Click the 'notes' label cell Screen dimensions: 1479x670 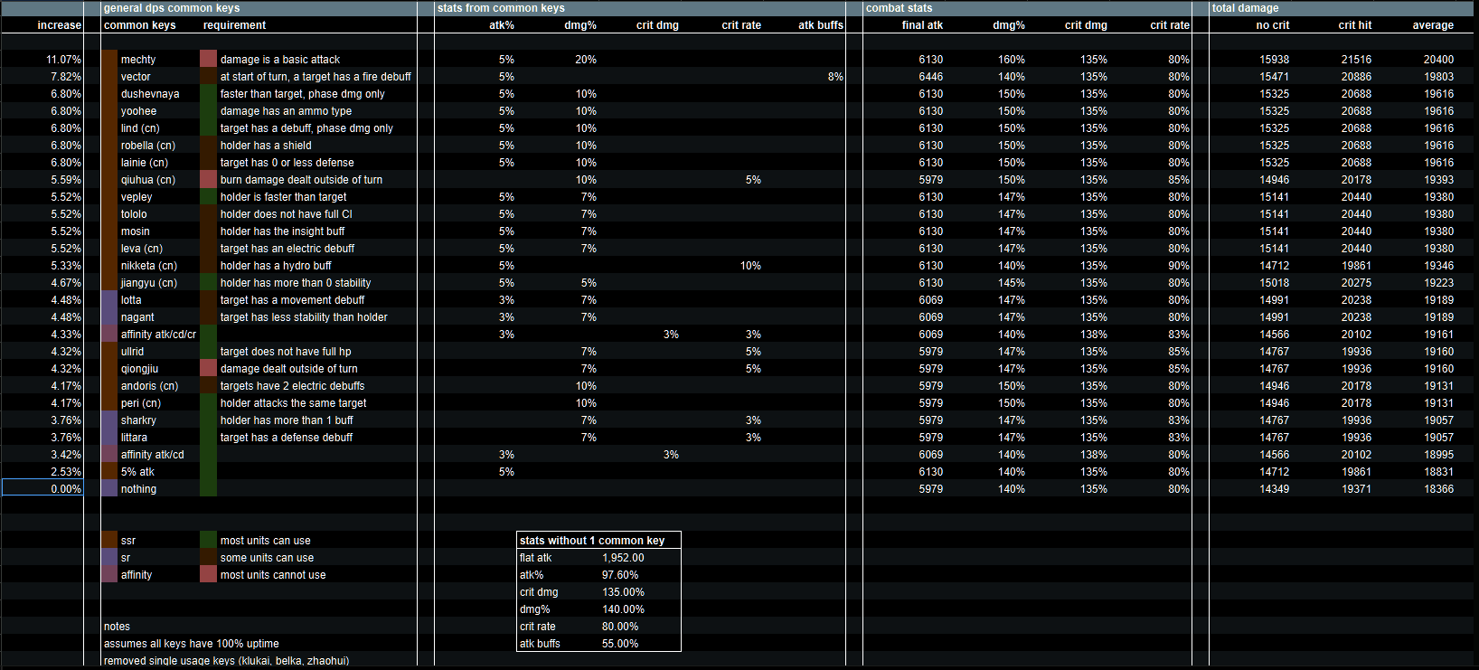click(x=117, y=627)
